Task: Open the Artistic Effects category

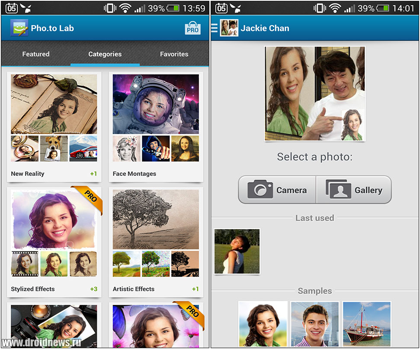Action: click(x=156, y=242)
